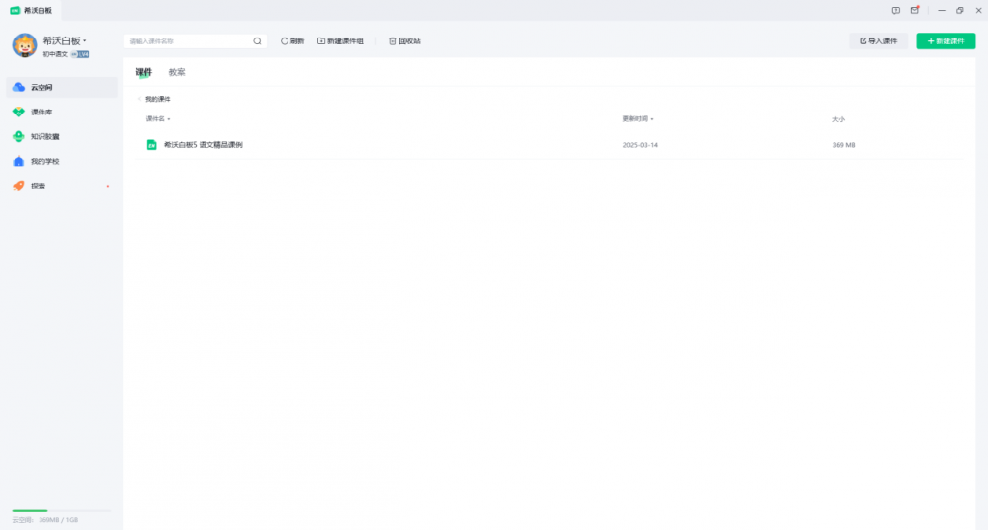Image resolution: width=988 pixels, height=530 pixels.
Task: Open 知识胶囊 in the sidebar
Action: coord(44,136)
